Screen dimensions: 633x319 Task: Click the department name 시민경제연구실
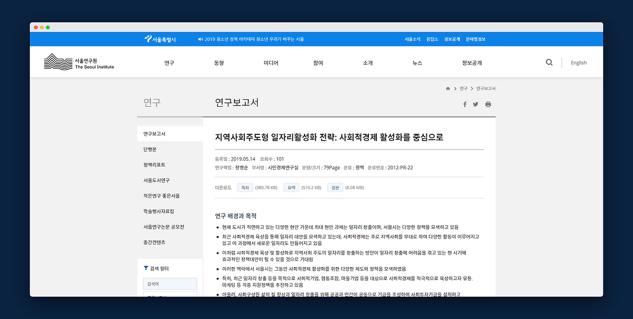click(283, 167)
